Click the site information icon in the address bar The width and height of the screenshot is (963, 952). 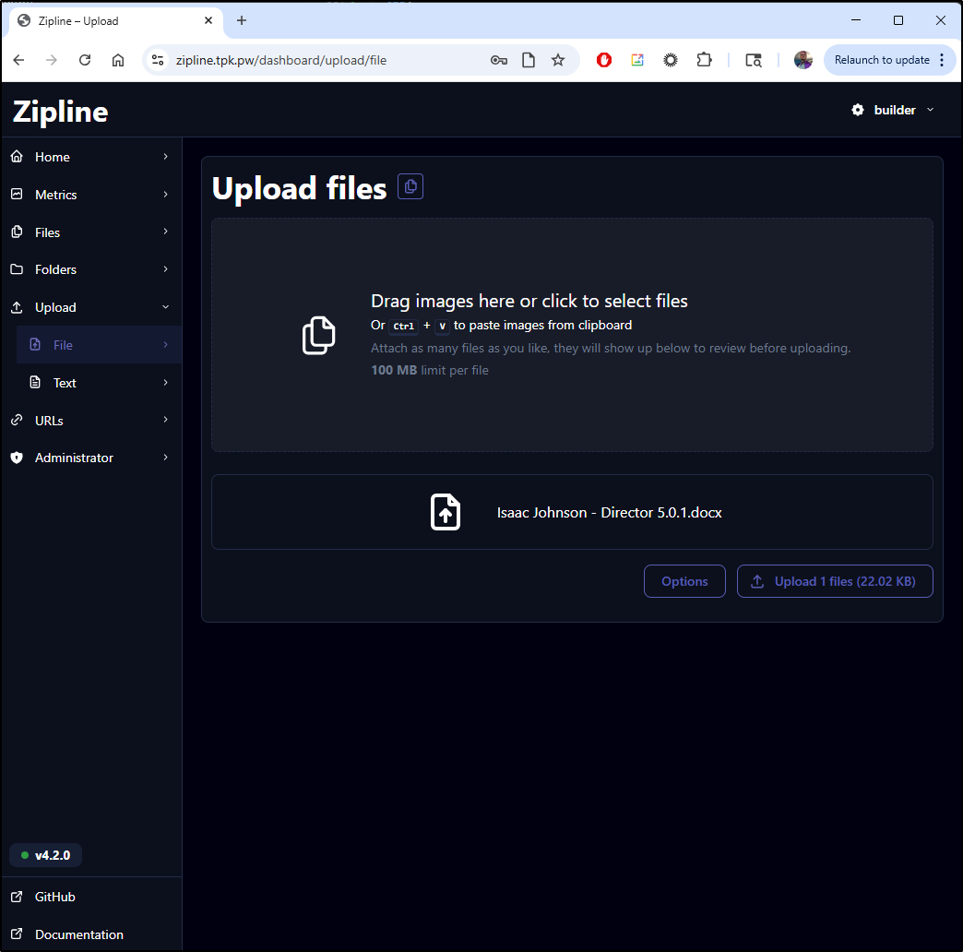click(158, 60)
